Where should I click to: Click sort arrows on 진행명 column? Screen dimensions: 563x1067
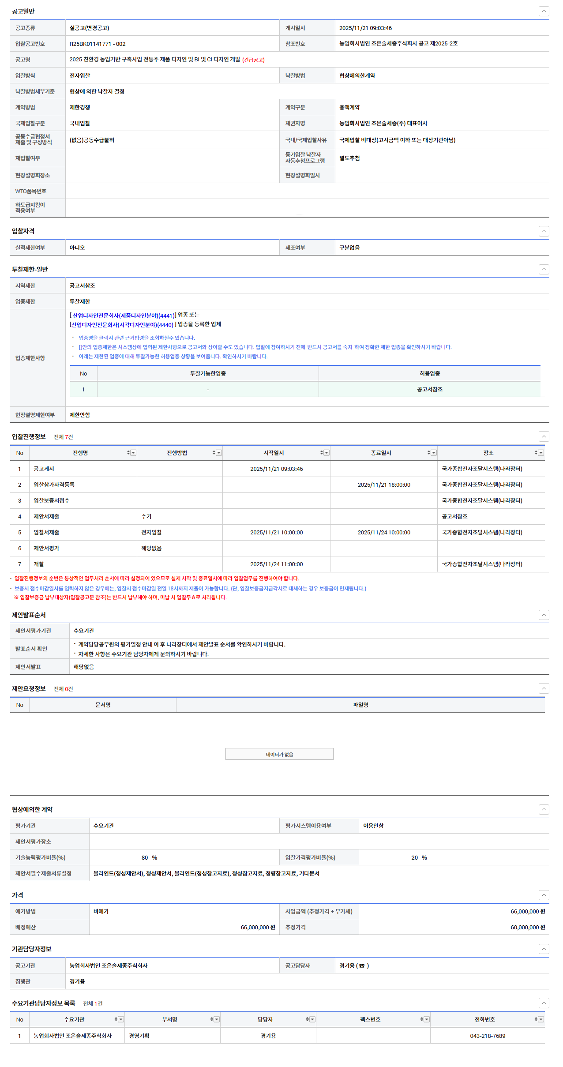pyautogui.click(x=128, y=453)
